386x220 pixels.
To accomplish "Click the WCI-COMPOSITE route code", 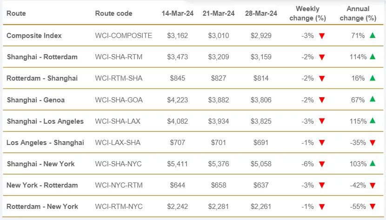I will [124, 36].
